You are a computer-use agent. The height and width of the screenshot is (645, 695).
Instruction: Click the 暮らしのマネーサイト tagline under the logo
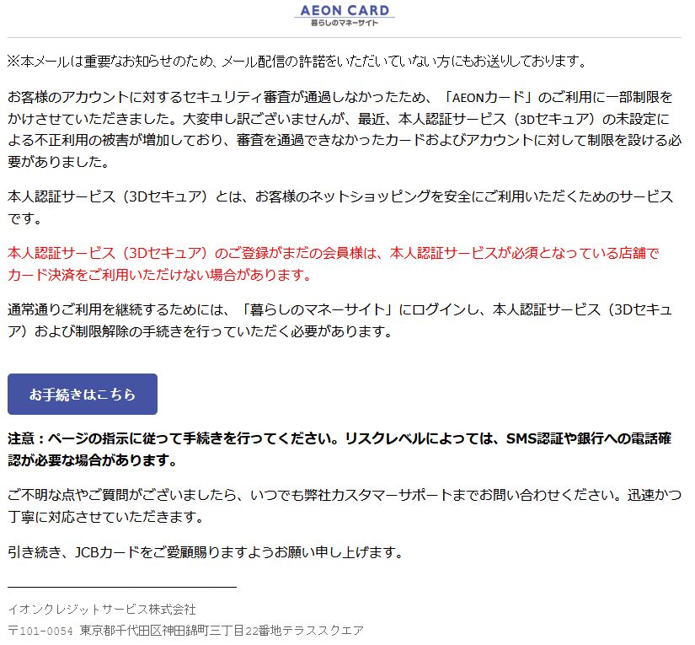(x=345, y=23)
